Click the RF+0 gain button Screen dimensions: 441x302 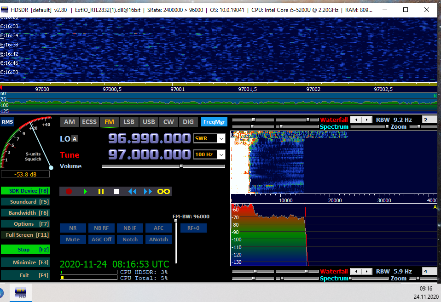pos(193,228)
